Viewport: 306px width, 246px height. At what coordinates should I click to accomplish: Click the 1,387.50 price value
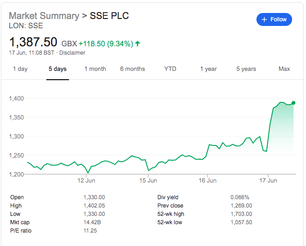[x=33, y=42]
